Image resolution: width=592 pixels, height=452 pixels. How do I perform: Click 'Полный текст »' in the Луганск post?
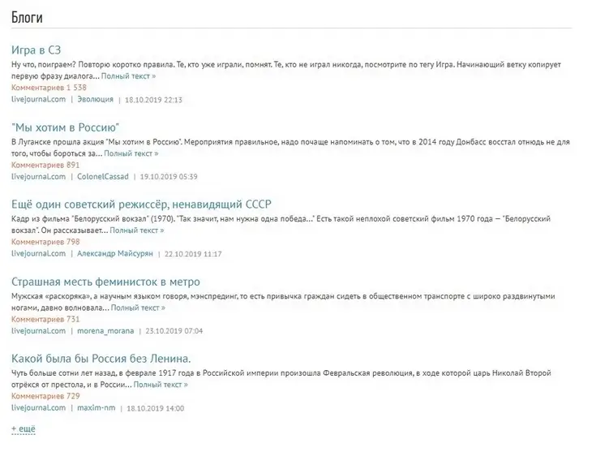click(131, 153)
